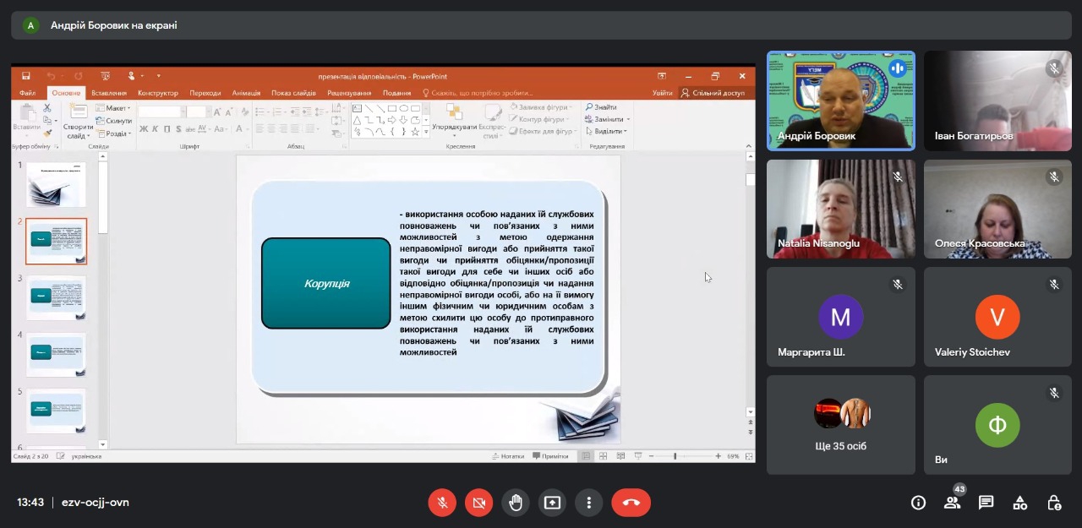Click the Ще 35 осіб tile

pos(841,425)
